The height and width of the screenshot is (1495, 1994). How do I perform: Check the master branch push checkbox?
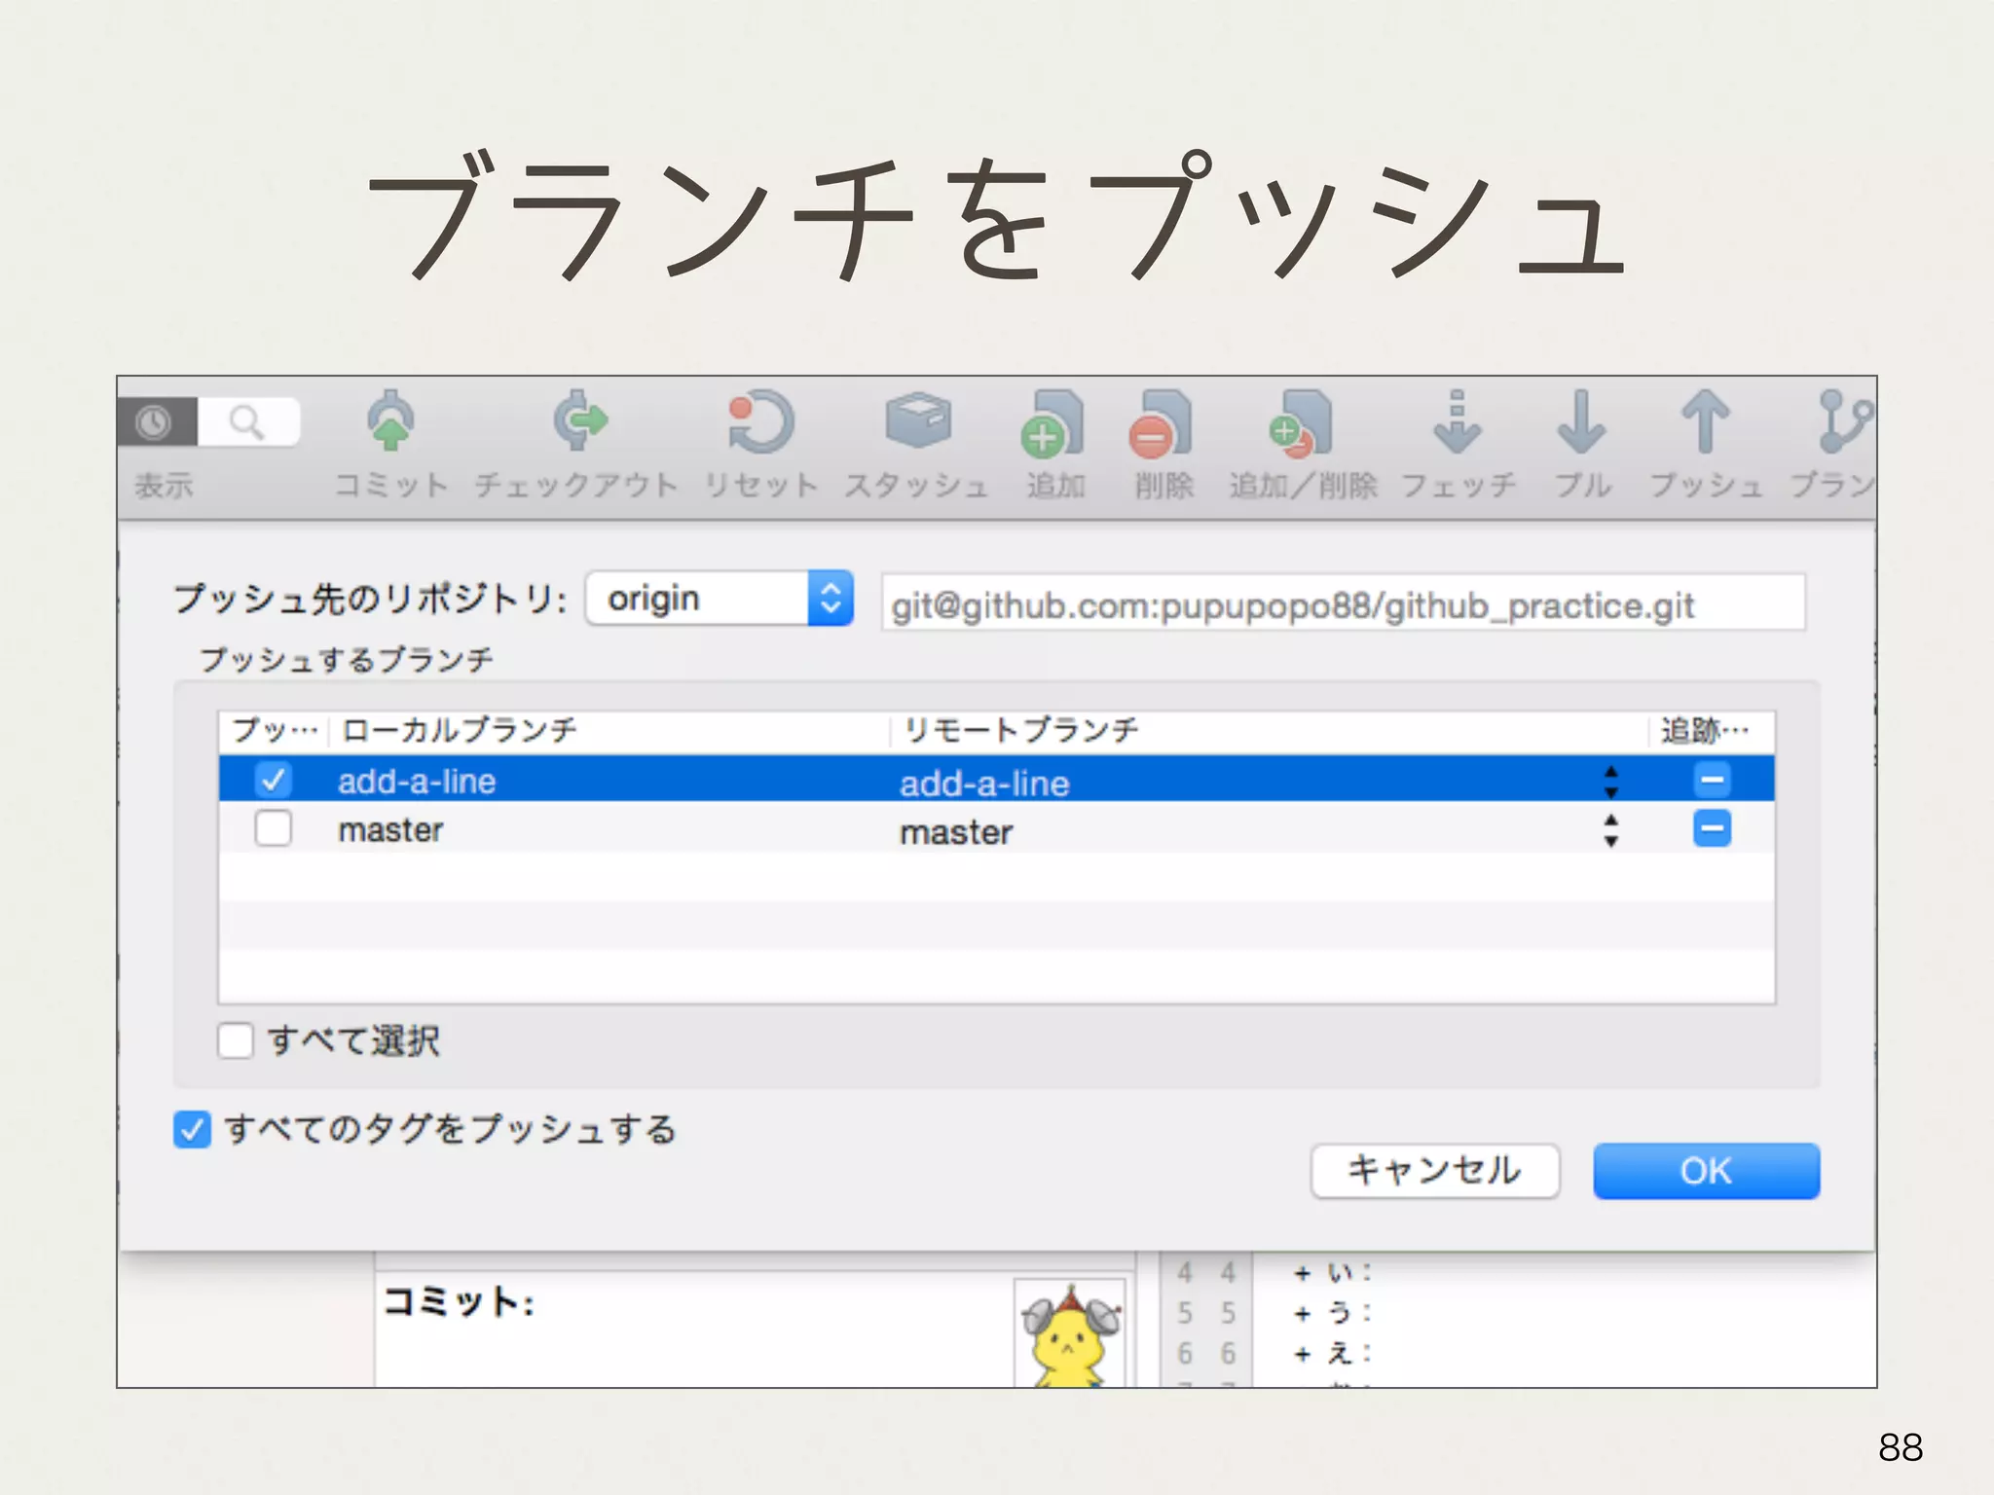coord(273,829)
